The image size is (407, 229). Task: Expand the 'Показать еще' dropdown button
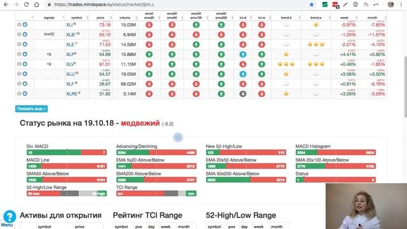[31, 109]
